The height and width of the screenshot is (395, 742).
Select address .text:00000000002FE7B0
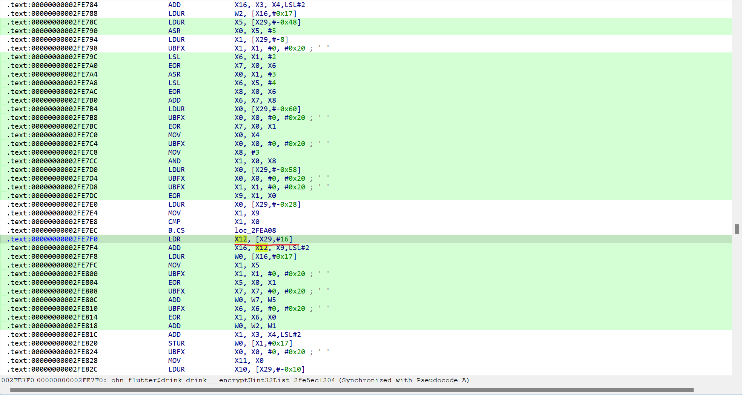click(x=52, y=100)
